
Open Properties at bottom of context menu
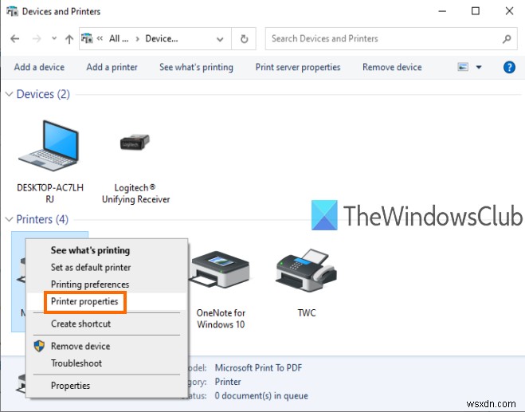[x=70, y=386]
